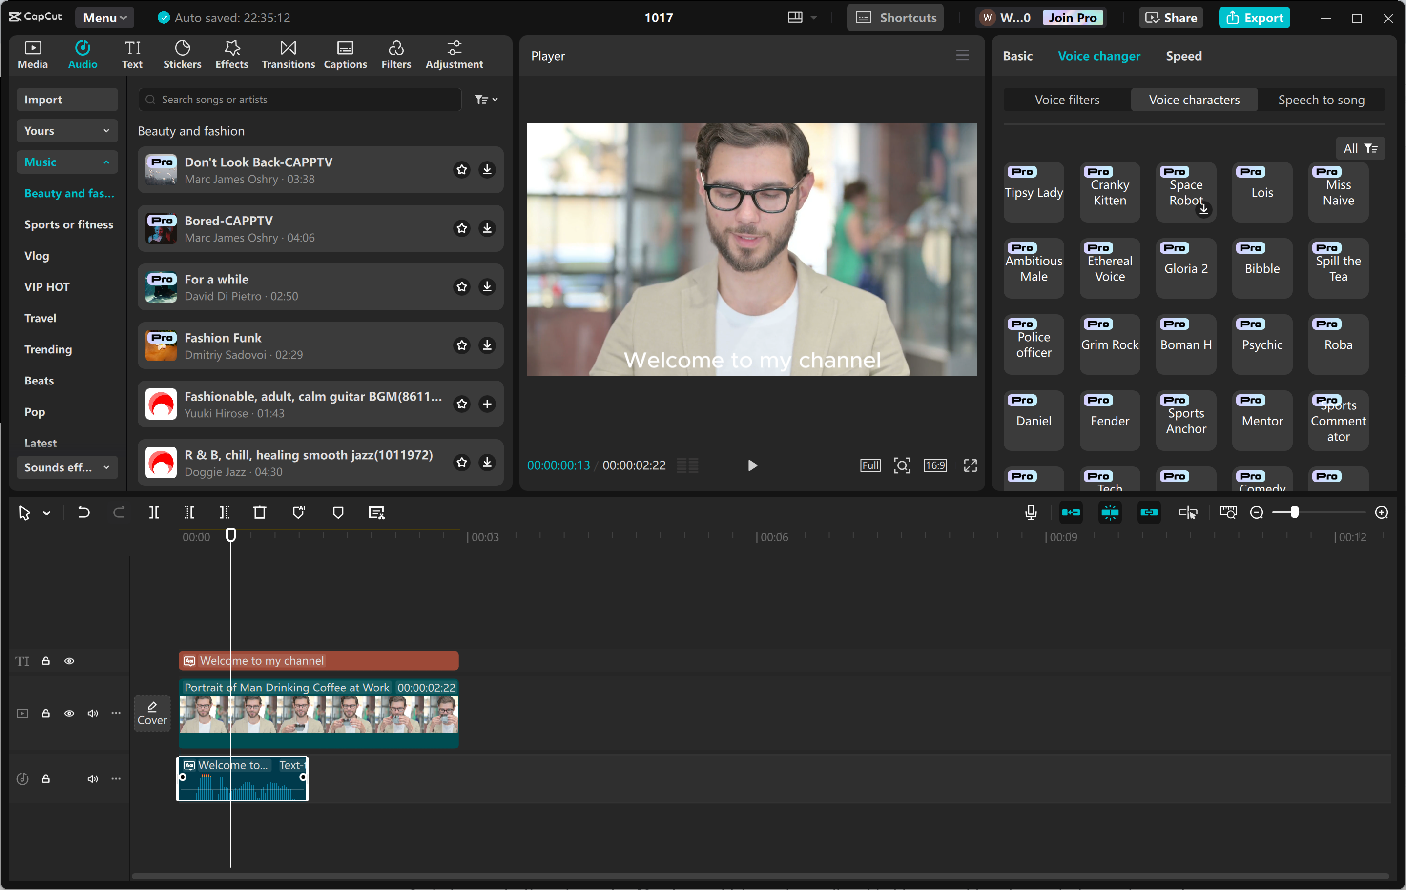Click the Share button
This screenshot has height=890, width=1406.
[x=1171, y=18]
